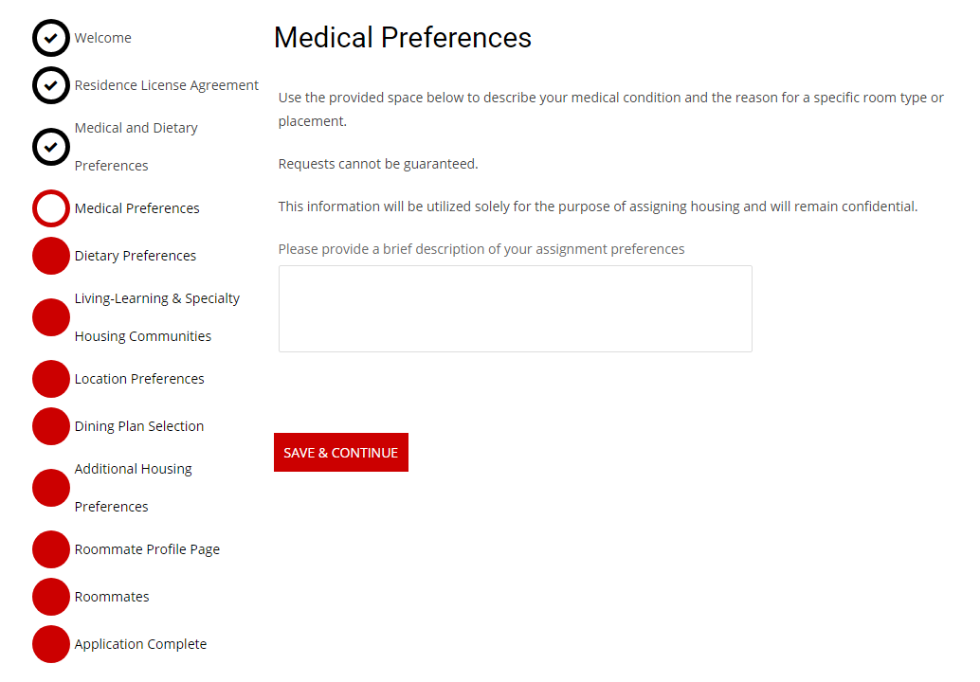This screenshot has width=980, height=682.
Task: Click the Application Complete step circle
Action: [51, 644]
